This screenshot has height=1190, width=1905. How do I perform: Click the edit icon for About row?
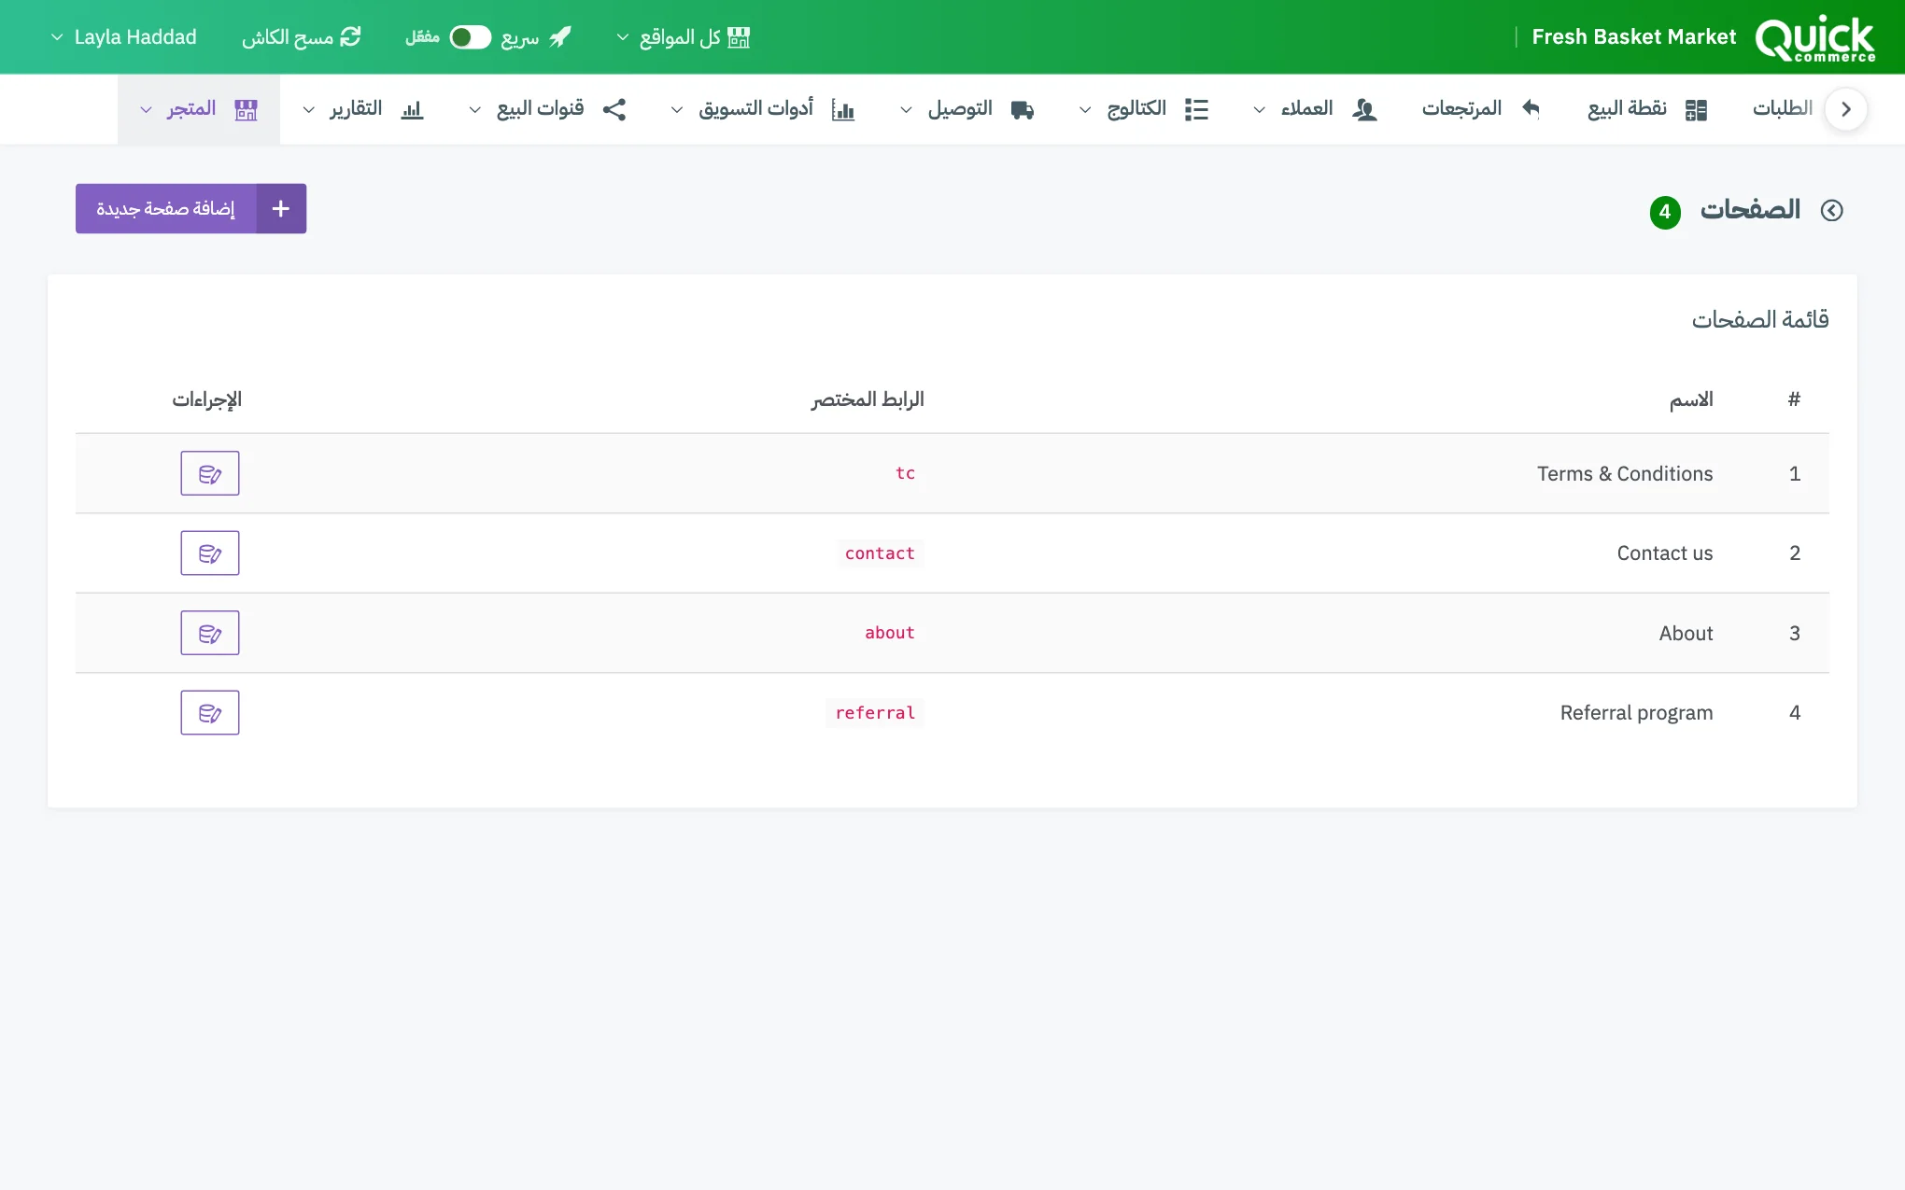pyautogui.click(x=210, y=633)
